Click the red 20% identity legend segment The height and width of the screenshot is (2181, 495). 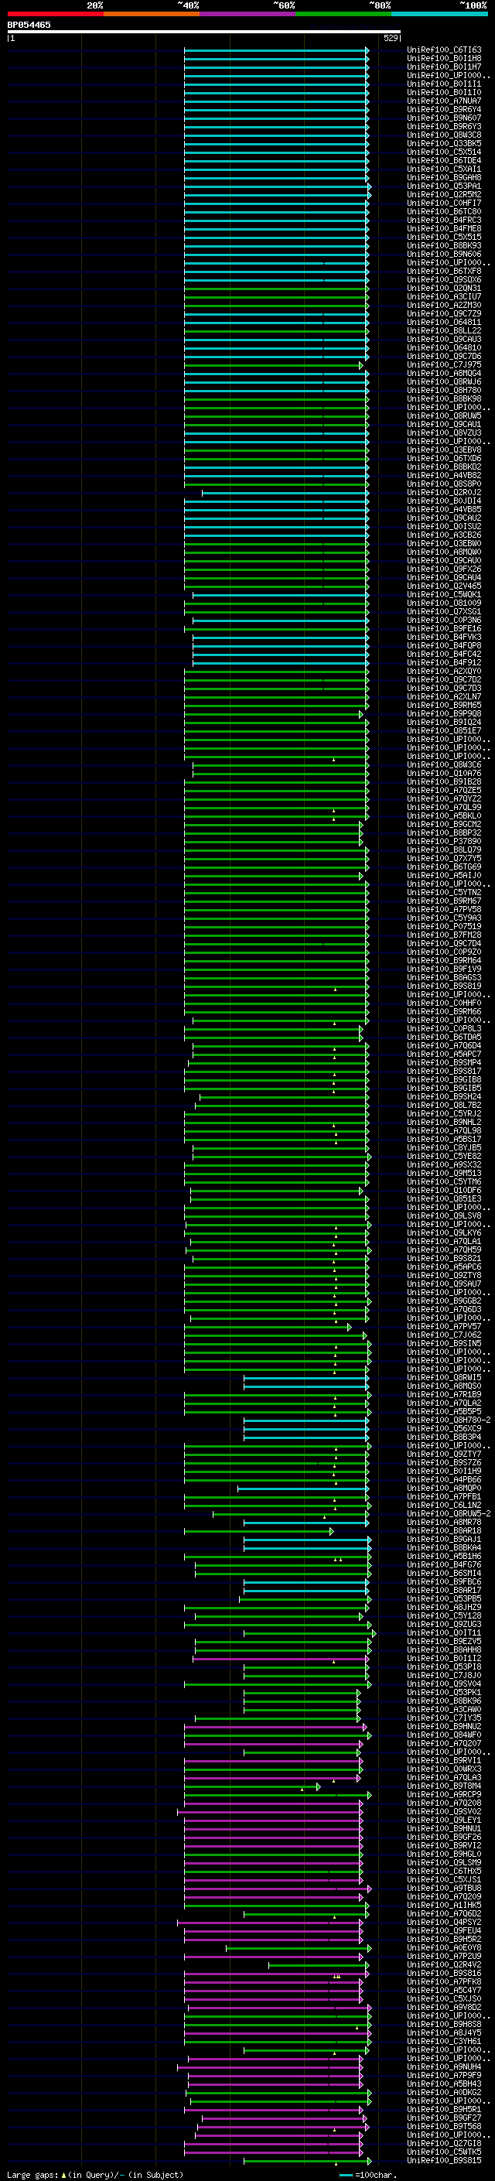55,14
